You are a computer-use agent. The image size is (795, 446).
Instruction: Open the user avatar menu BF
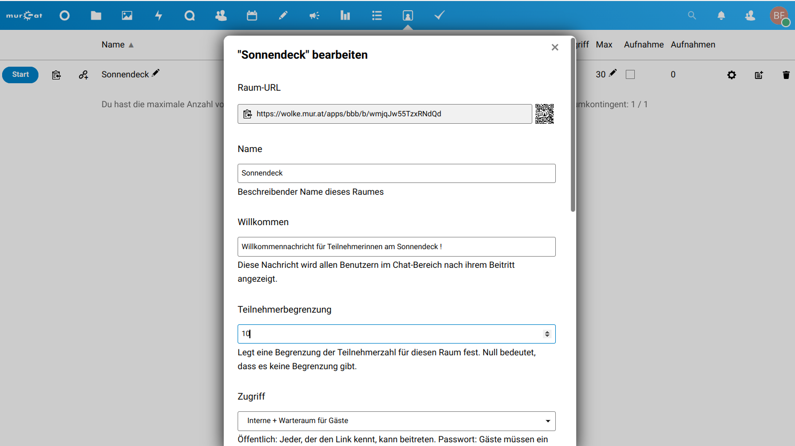point(779,15)
